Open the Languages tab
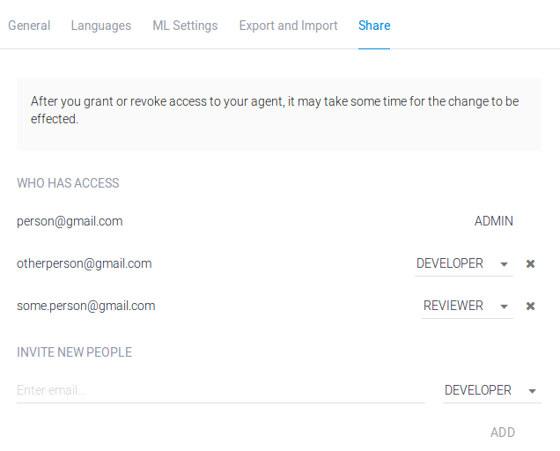The height and width of the screenshot is (451, 560). [x=101, y=26]
